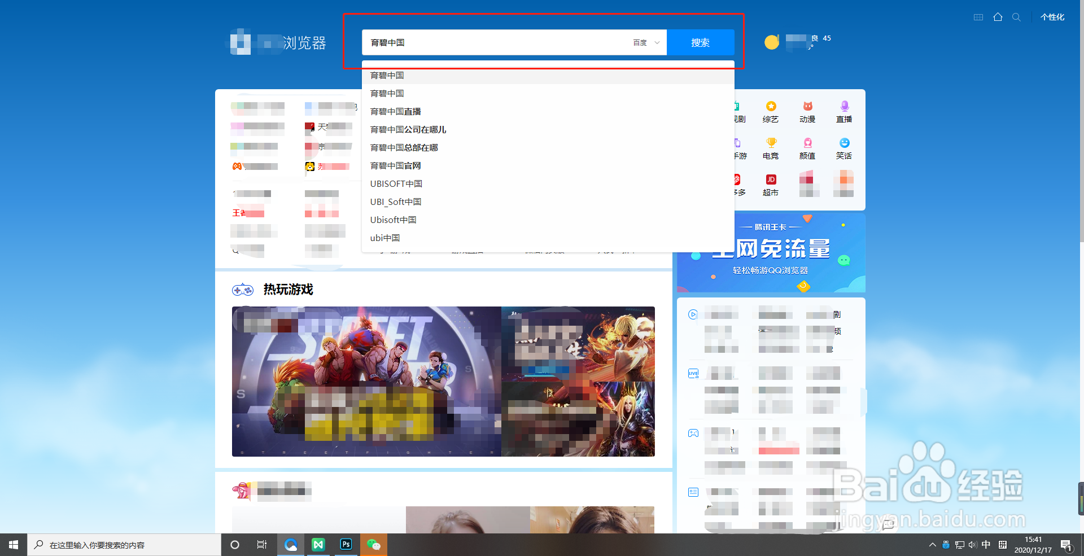Open Task View on the taskbar
Viewport: 1084px width, 556px height.
click(261, 545)
